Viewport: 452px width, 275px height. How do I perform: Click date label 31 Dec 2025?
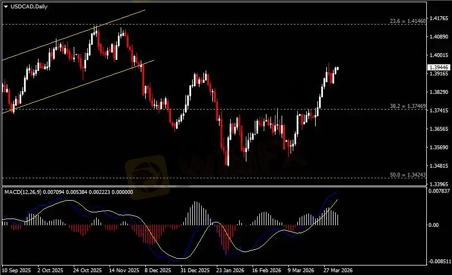point(195,271)
